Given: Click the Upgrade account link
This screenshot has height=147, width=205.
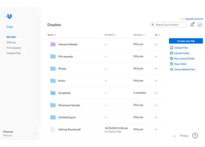Looking at the screenshot, I should pyautogui.click(x=194, y=19).
